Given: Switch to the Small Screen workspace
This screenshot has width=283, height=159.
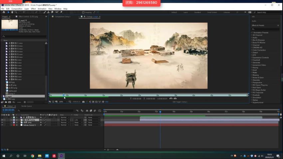Looking at the screenshot, I should pos(212,12).
